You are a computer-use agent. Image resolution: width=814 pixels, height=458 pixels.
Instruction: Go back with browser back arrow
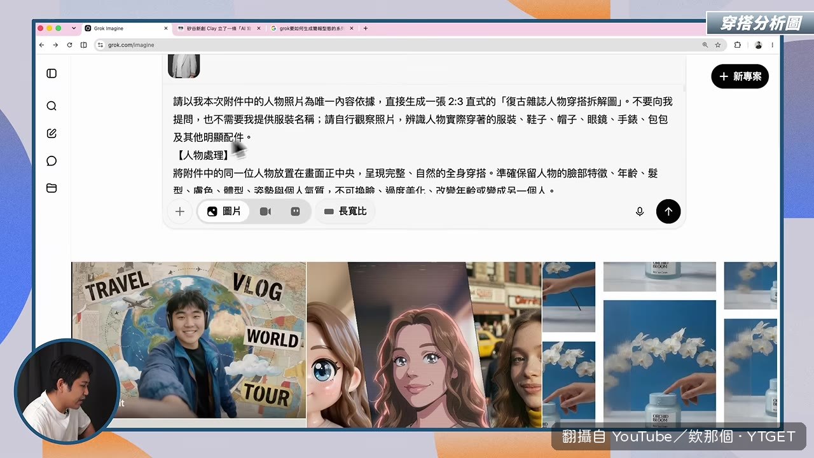point(42,45)
